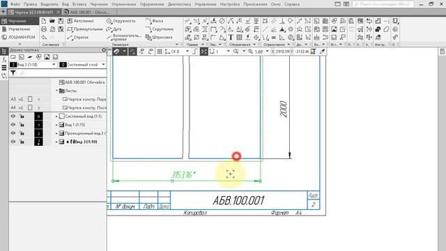Open the Файл menu

coord(15,4)
